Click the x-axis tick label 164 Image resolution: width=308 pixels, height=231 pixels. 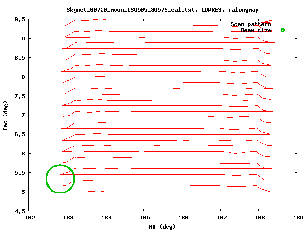click(x=106, y=218)
